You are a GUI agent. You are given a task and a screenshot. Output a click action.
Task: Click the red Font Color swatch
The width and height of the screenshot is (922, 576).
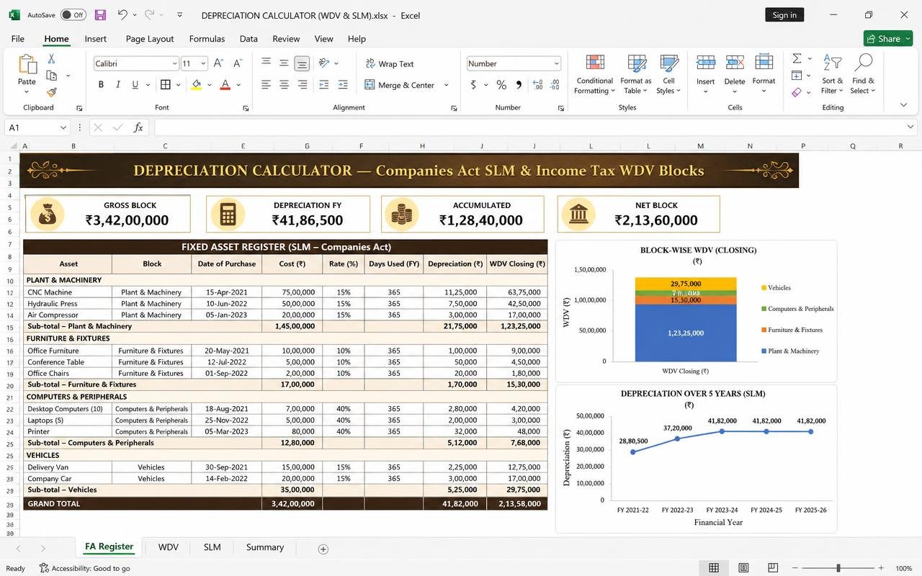pyautogui.click(x=225, y=85)
